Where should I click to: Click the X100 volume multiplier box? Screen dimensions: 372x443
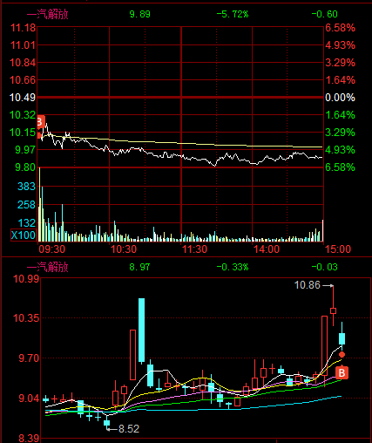coord(23,235)
